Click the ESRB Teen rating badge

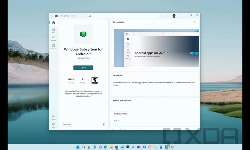(x=95, y=81)
